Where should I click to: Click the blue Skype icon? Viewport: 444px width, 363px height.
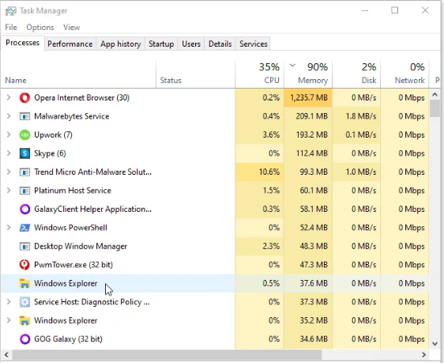pos(24,153)
